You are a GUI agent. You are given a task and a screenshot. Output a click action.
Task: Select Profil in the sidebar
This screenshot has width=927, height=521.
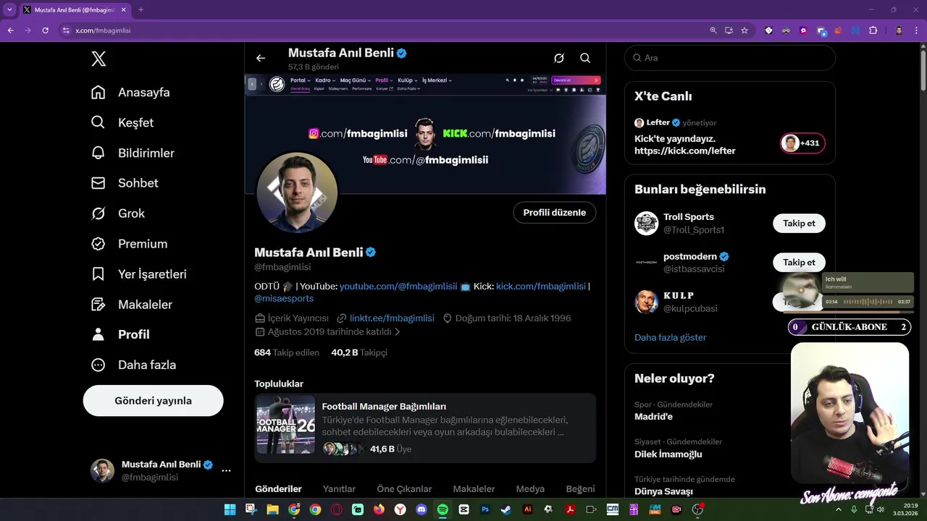tap(120, 334)
